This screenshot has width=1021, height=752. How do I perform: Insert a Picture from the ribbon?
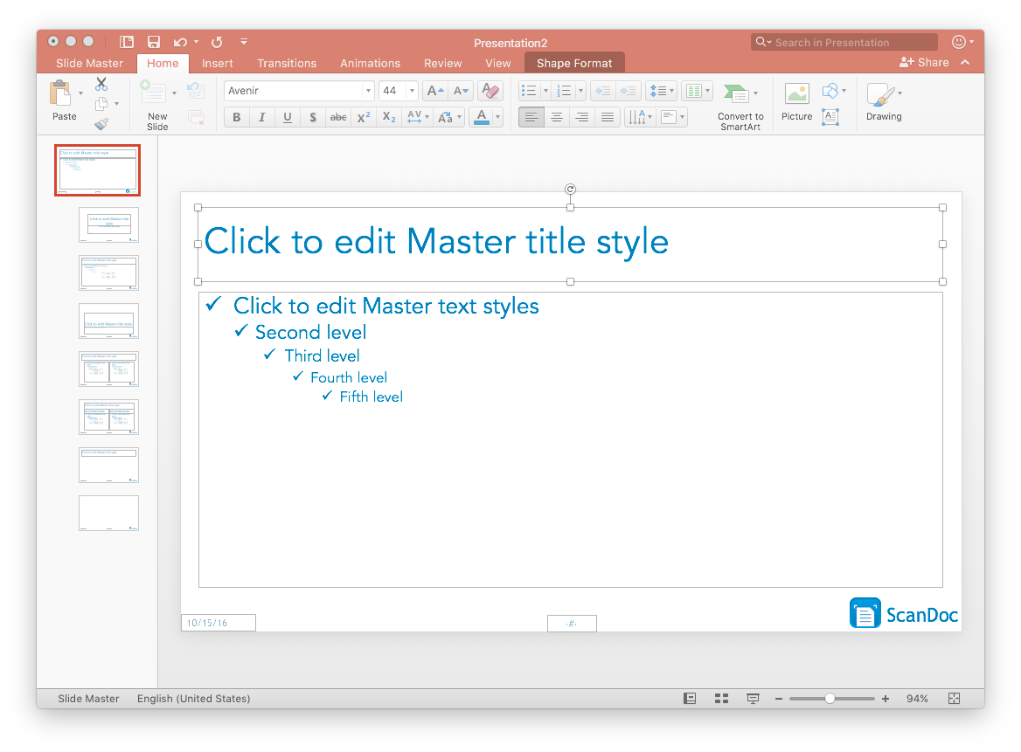pos(796,100)
